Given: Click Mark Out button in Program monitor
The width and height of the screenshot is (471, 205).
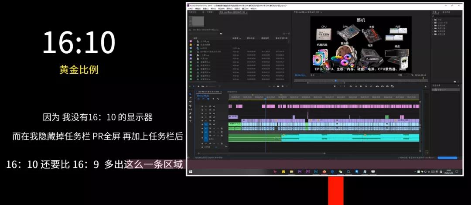Looking at the screenshot, I should tap(345, 86).
